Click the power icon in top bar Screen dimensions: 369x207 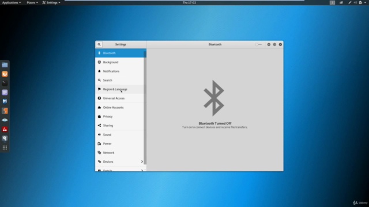(x=360, y=2)
